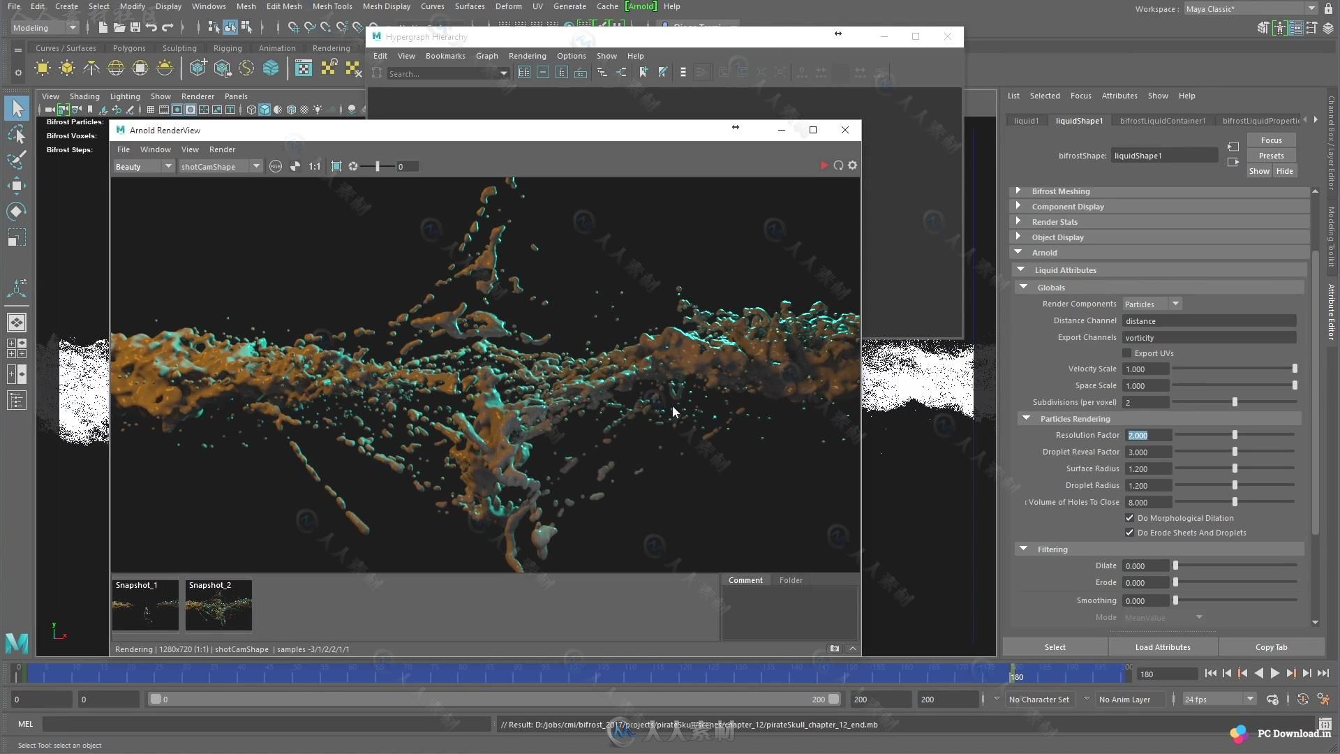The width and height of the screenshot is (1340, 754).
Task: Switch to the bifrostLiquidContainer1 tab
Action: [x=1162, y=121]
